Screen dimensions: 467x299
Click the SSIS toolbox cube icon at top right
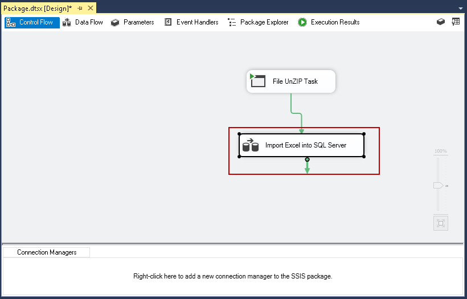(x=441, y=22)
